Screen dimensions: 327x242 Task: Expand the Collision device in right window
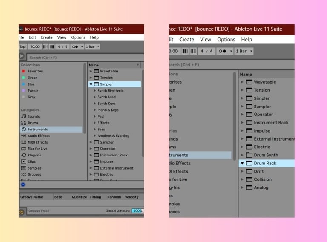point(242,179)
